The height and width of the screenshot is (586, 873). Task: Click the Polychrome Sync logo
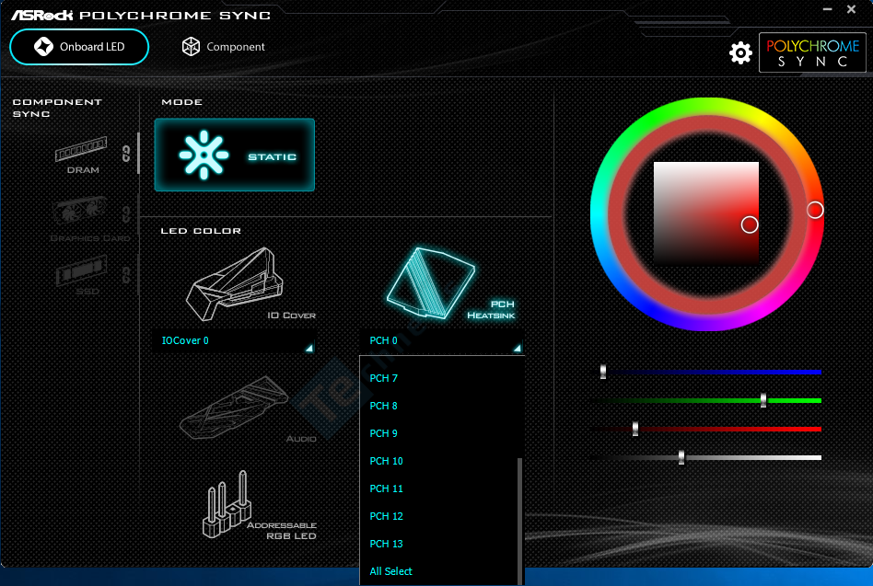[812, 52]
